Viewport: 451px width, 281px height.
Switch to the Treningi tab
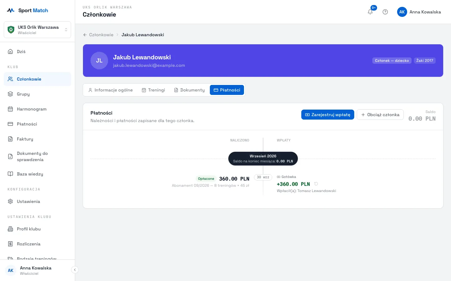pos(153,90)
